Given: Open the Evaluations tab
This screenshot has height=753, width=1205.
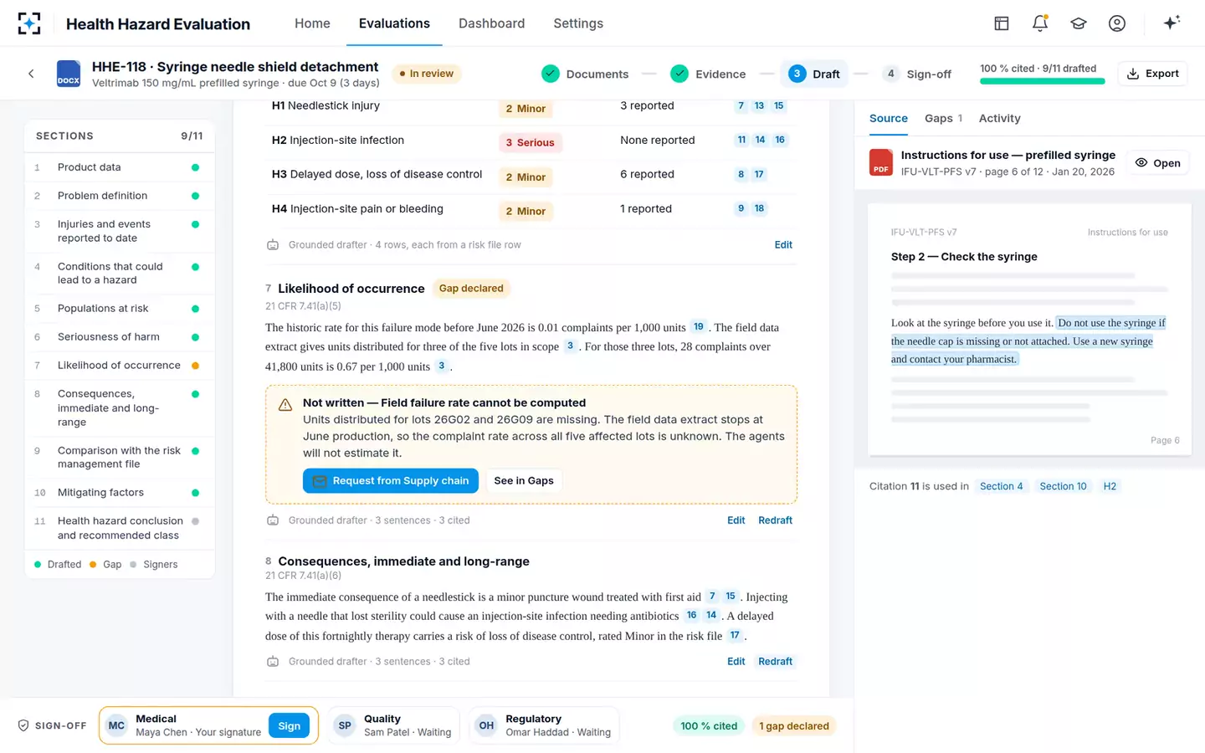Looking at the screenshot, I should (394, 23).
